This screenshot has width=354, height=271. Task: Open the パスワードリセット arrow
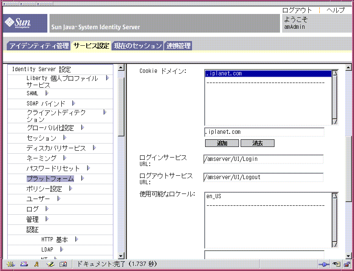click(x=88, y=168)
